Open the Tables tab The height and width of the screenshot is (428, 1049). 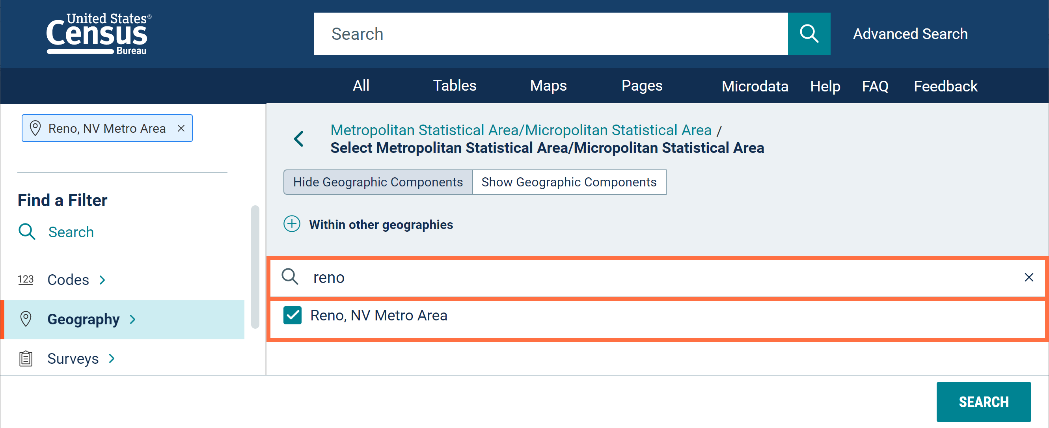pos(455,86)
